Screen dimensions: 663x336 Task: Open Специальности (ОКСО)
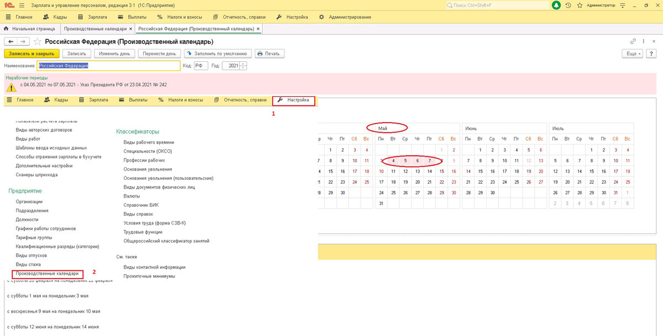[148, 151]
